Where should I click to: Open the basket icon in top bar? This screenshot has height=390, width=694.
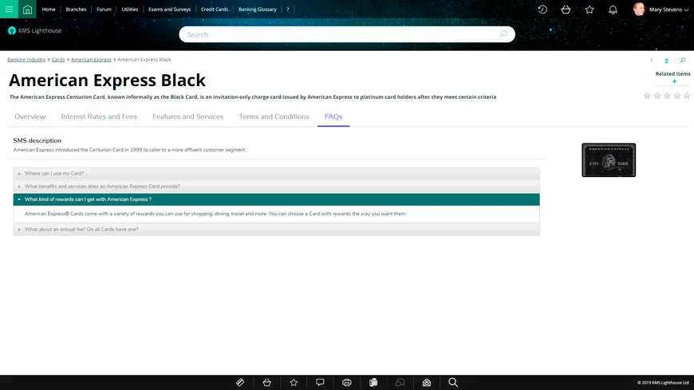(x=566, y=10)
